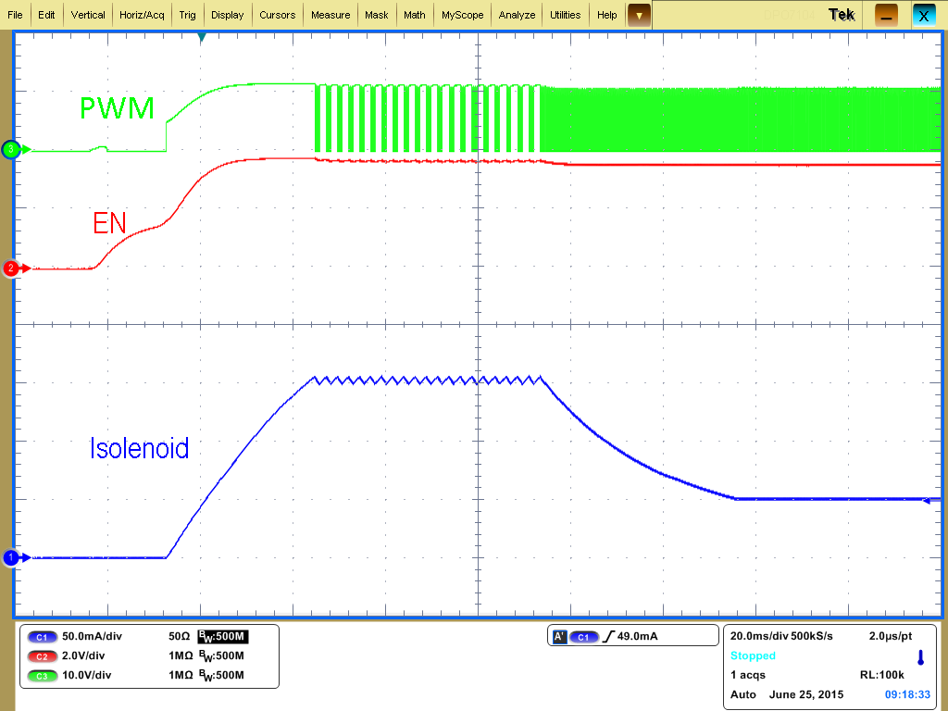The height and width of the screenshot is (711, 948).
Task: Expand the menu bar dropdown arrow button
Action: coord(639,15)
